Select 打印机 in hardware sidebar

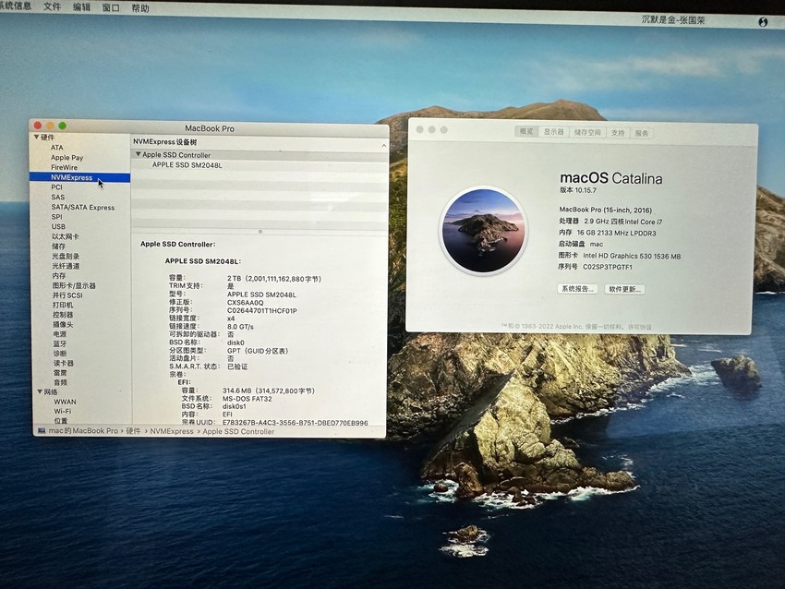coord(63,305)
